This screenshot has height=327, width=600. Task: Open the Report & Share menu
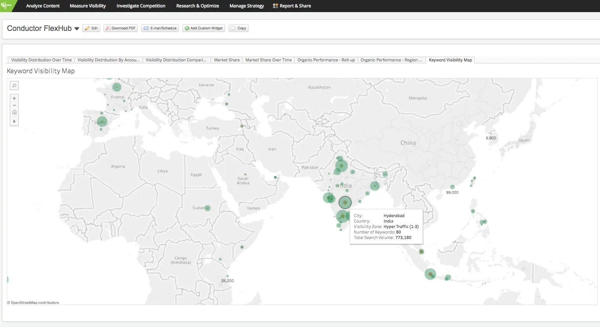tap(292, 6)
